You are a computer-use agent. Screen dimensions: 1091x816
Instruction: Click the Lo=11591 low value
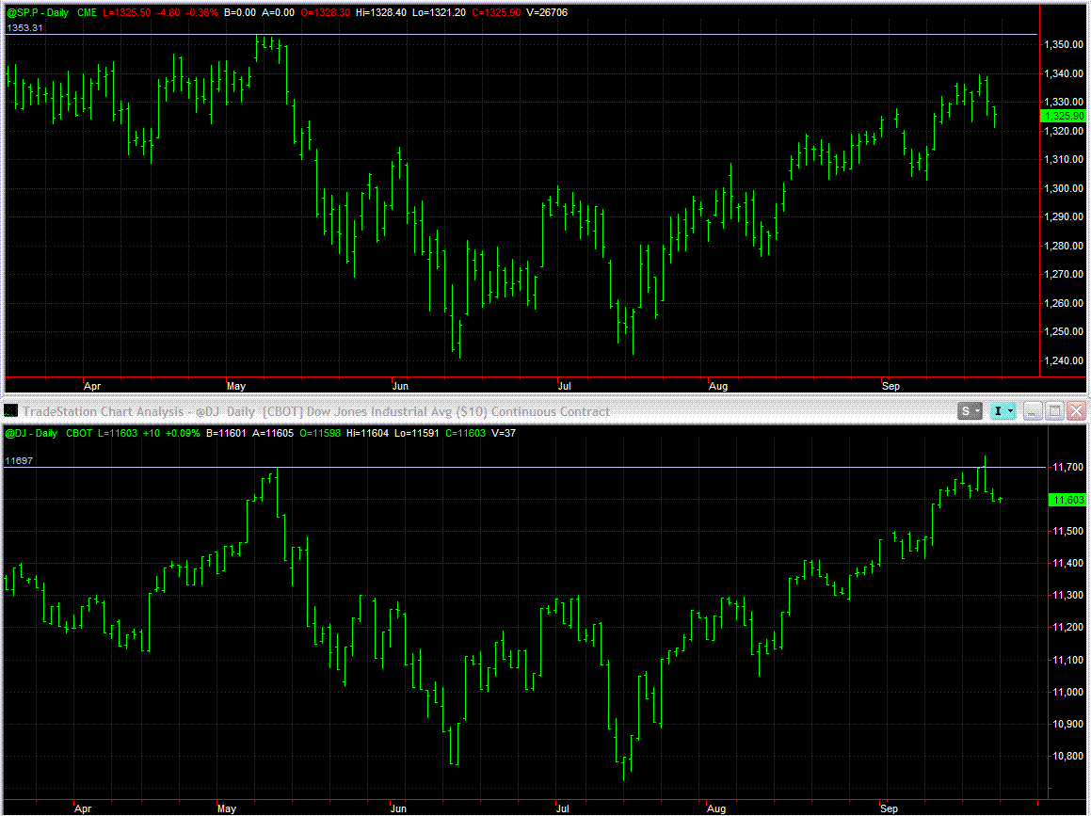(416, 433)
